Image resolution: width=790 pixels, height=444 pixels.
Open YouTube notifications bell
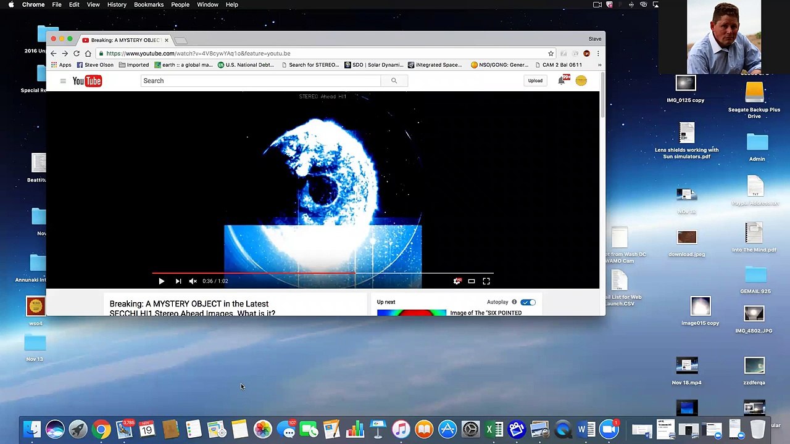point(562,80)
